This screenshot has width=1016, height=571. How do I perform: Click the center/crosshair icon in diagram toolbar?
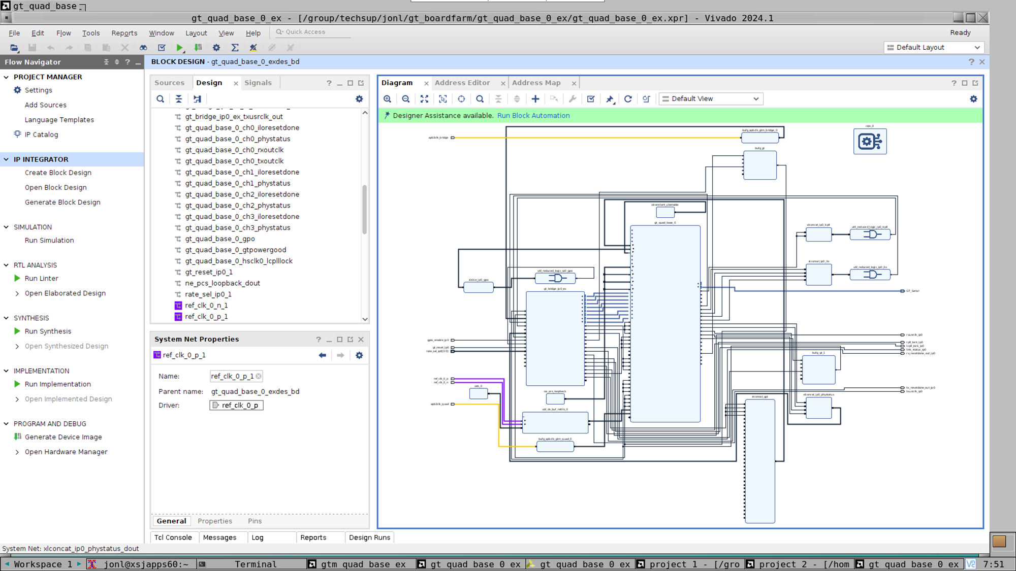tap(461, 99)
